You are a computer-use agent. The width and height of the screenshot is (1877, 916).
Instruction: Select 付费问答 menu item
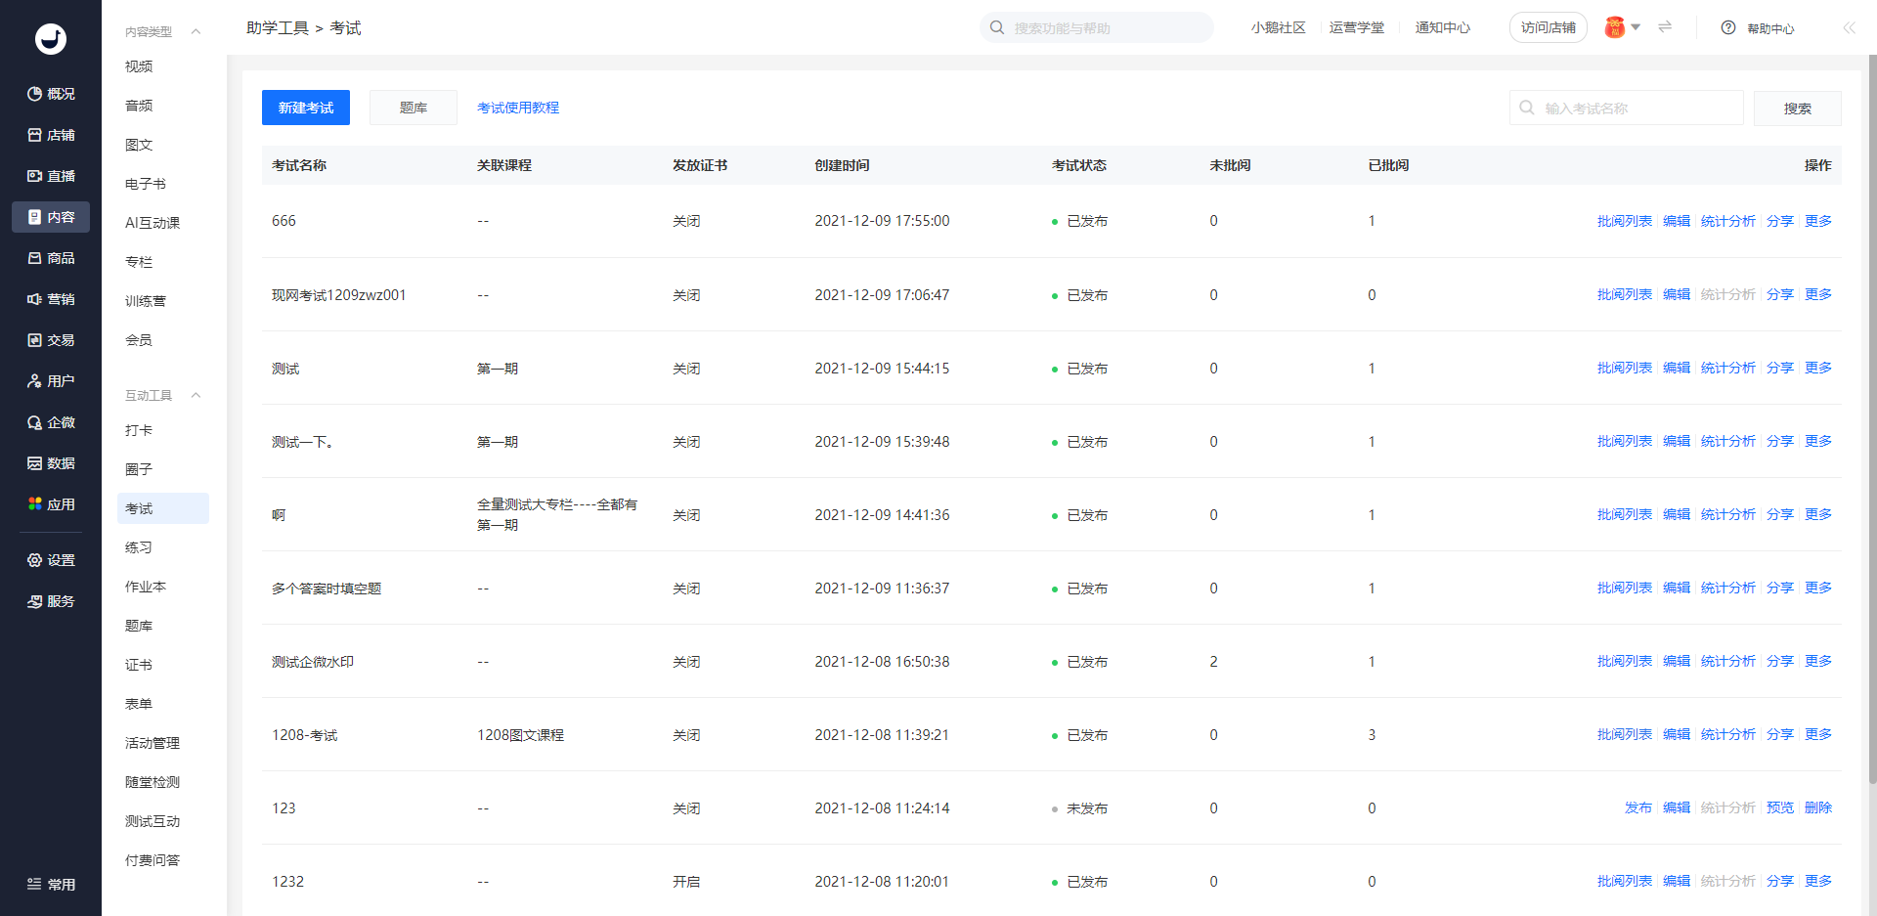[153, 860]
